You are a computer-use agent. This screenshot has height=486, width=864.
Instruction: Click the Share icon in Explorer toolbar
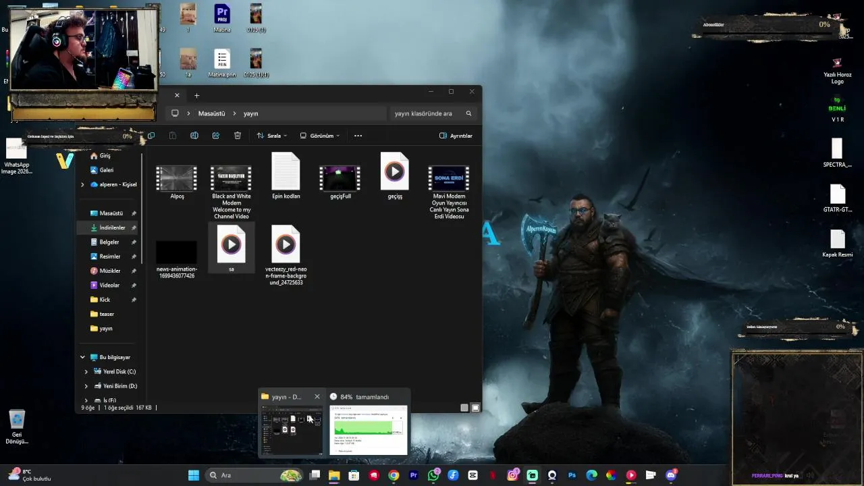tap(216, 136)
